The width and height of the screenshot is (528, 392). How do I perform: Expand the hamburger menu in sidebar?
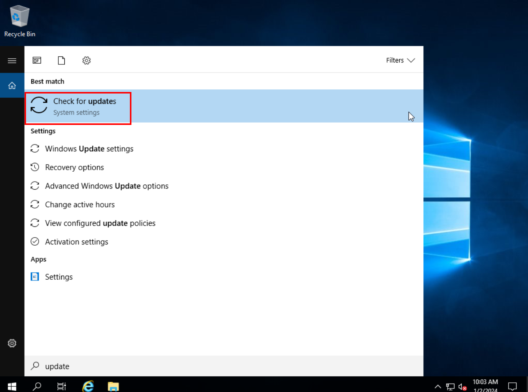12,61
